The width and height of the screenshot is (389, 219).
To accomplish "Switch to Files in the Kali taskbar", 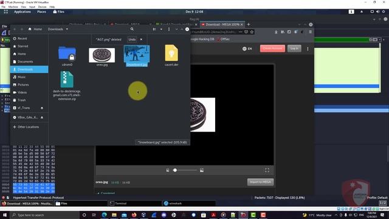I will coord(81,203).
